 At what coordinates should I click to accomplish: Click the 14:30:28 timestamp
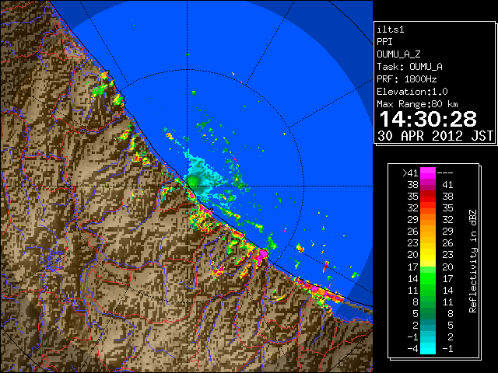(x=428, y=119)
